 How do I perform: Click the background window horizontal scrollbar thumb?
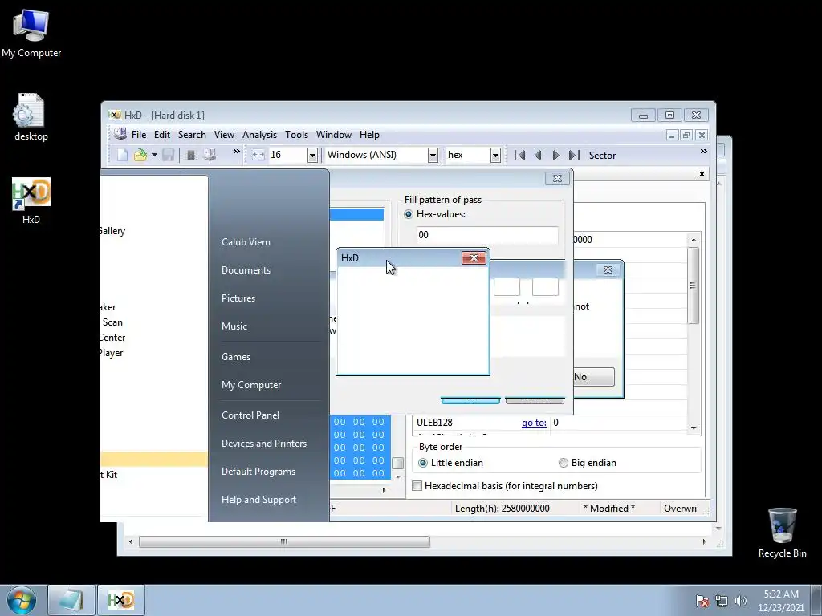point(284,541)
